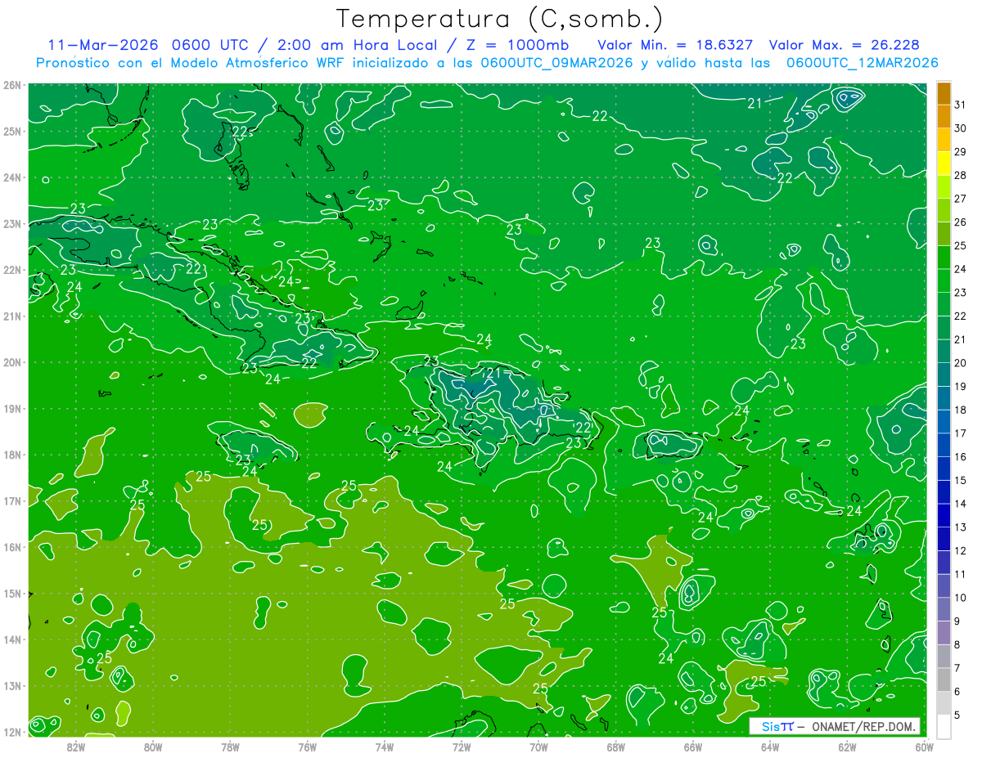This screenshot has height=758, width=982.
Task: Click the '16N' latitude axis label
Action: coord(12,548)
